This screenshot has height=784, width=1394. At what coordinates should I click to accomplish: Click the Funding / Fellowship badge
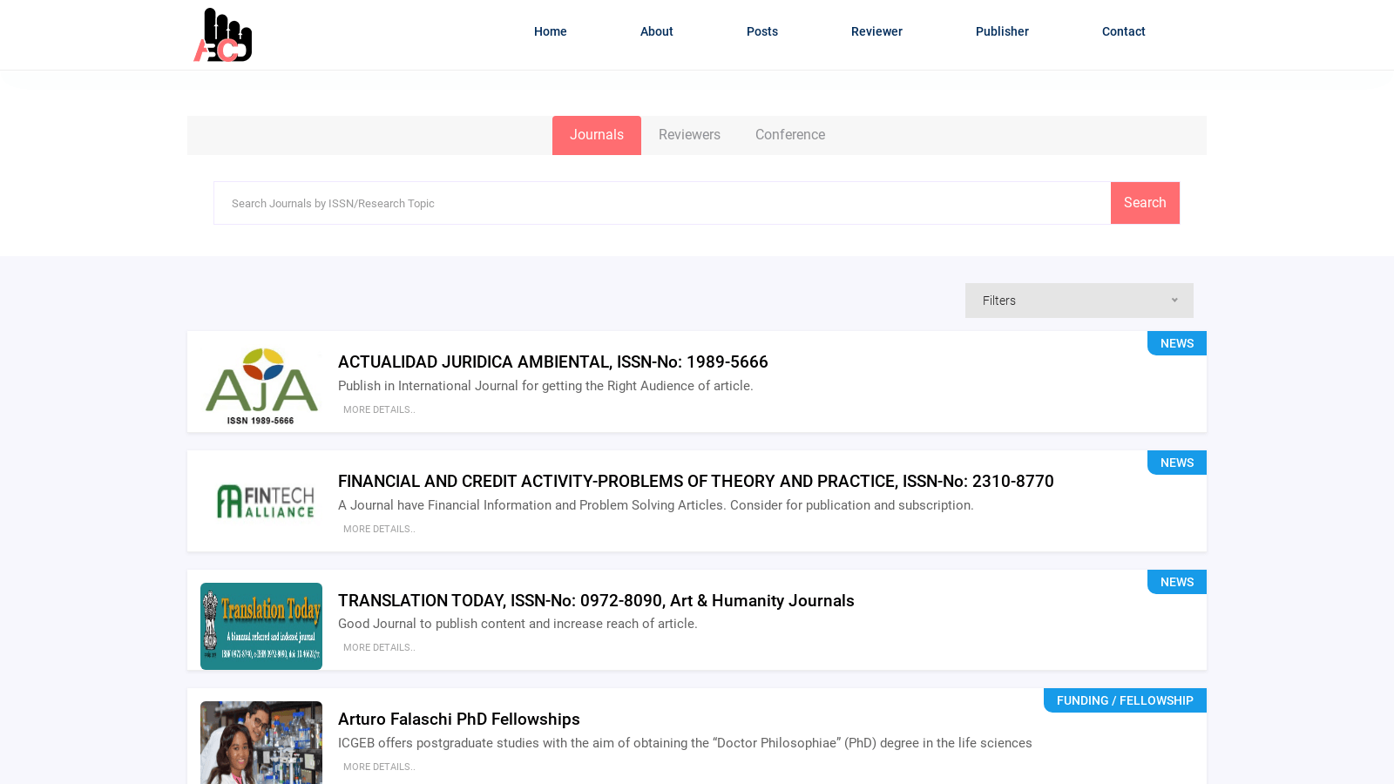pos(1125,700)
